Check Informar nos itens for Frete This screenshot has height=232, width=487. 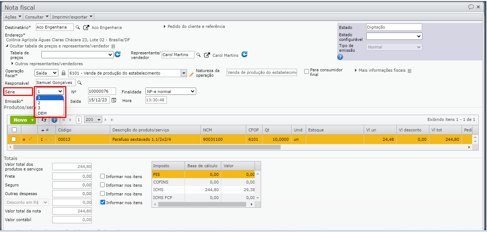pyautogui.click(x=103, y=177)
